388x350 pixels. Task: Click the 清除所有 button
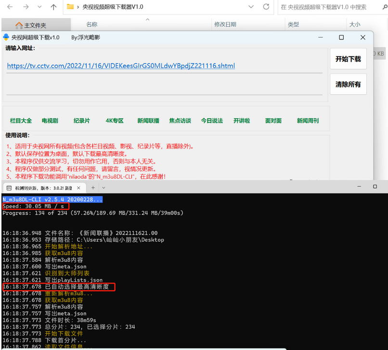348,84
